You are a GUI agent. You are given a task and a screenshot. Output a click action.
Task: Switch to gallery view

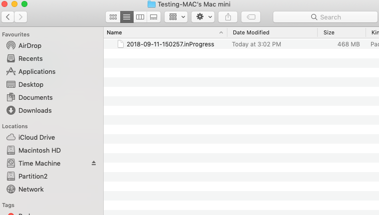[154, 17]
